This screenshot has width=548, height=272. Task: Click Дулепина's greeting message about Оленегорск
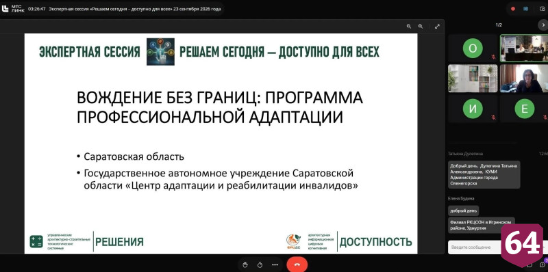pyautogui.click(x=484, y=174)
